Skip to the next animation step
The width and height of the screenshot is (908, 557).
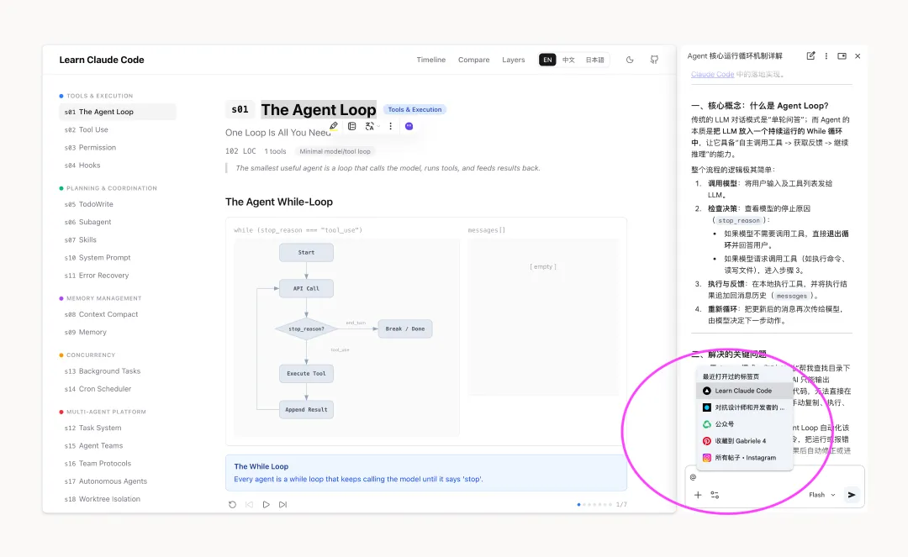click(282, 504)
